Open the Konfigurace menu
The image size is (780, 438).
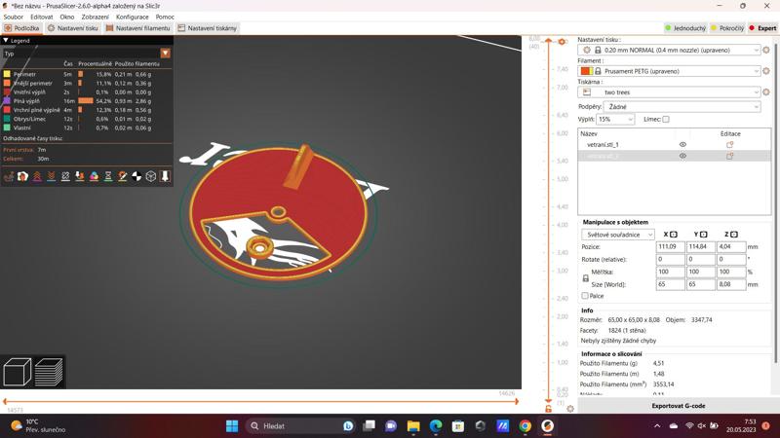tap(133, 17)
